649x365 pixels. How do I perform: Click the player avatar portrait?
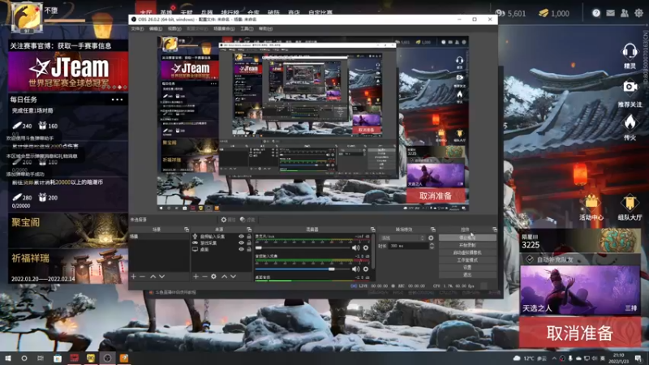[27, 17]
